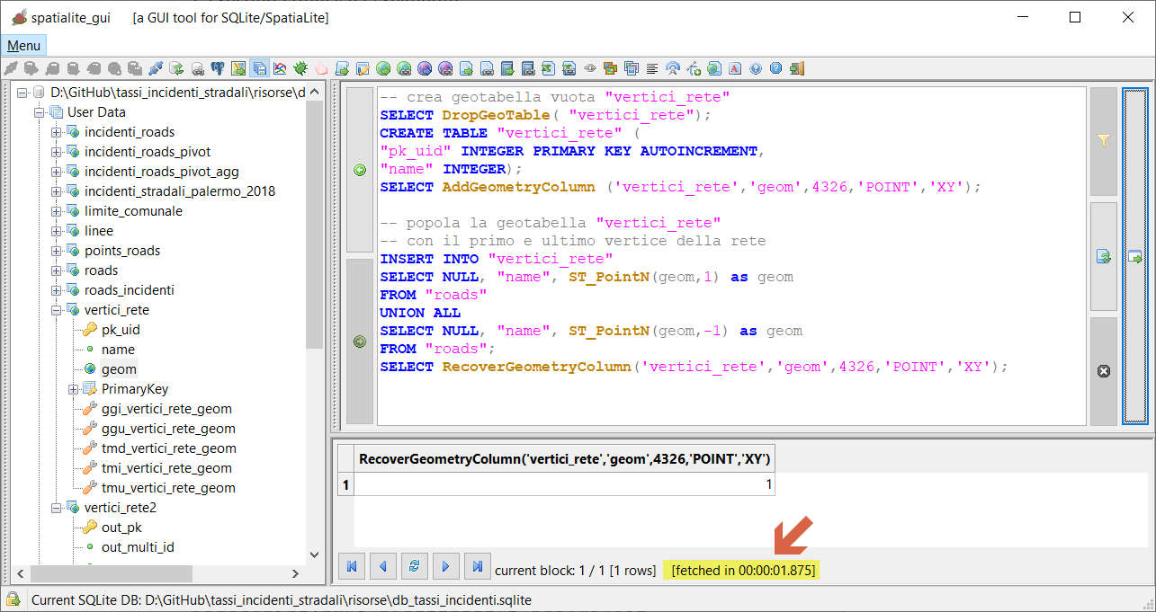The image size is (1156, 612).
Task: Click the blue plug connection toolbar icon
Action: [x=156, y=68]
